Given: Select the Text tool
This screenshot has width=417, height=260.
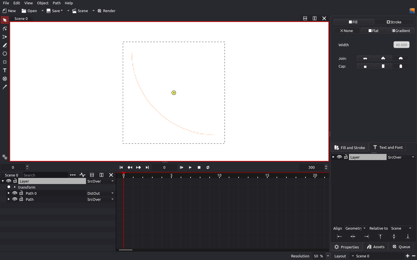Looking at the screenshot, I should coord(5,70).
